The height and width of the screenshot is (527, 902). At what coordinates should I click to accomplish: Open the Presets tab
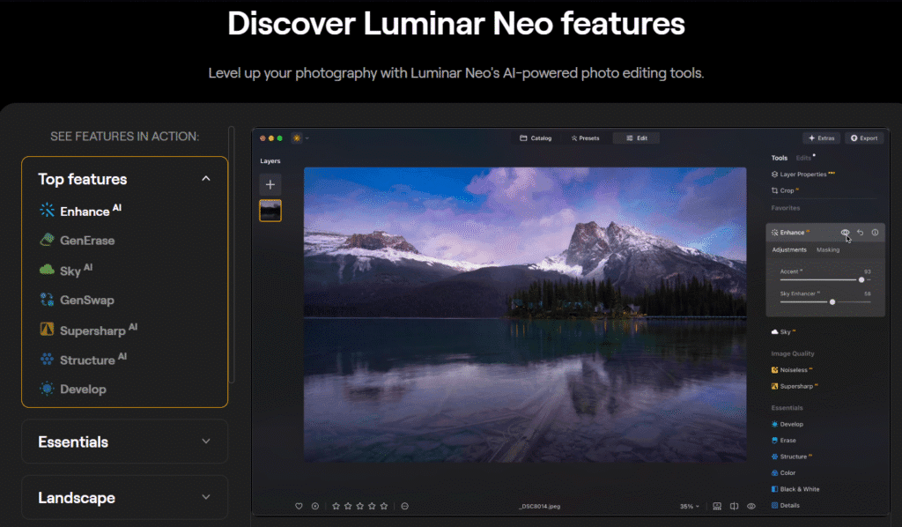pos(585,138)
